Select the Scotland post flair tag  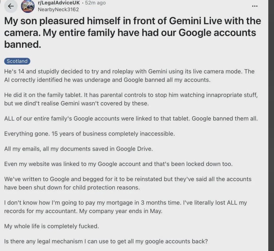(x=17, y=61)
